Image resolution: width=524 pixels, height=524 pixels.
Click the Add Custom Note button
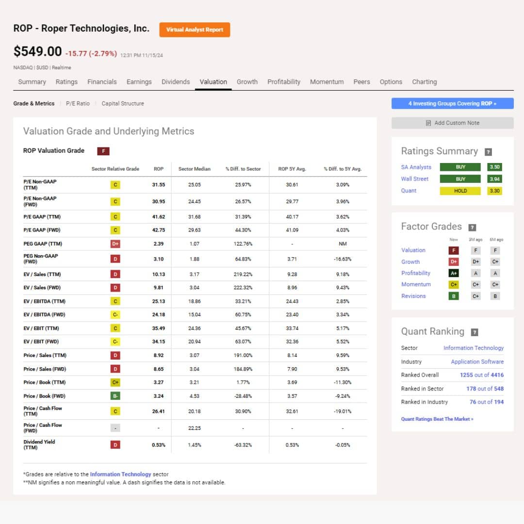click(x=452, y=123)
